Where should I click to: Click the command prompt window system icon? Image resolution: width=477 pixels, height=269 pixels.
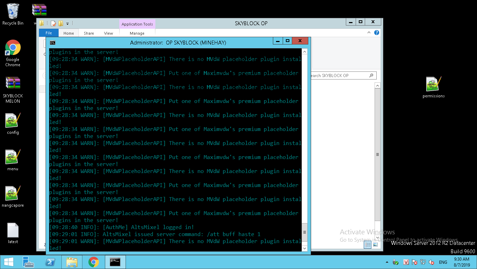tap(52, 43)
